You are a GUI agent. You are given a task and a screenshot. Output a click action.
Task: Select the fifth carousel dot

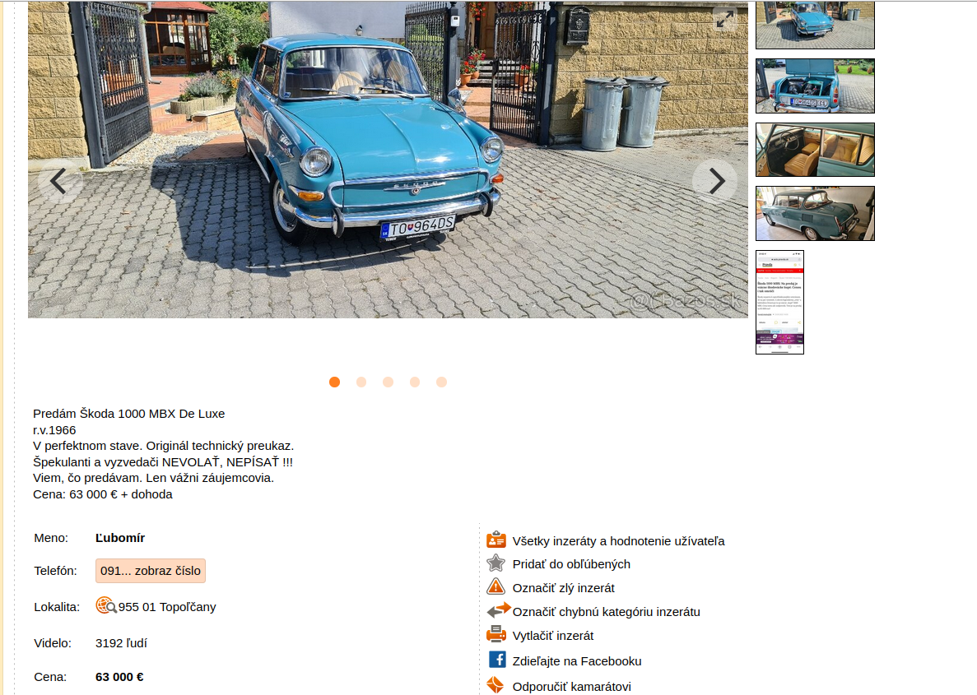point(442,382)
